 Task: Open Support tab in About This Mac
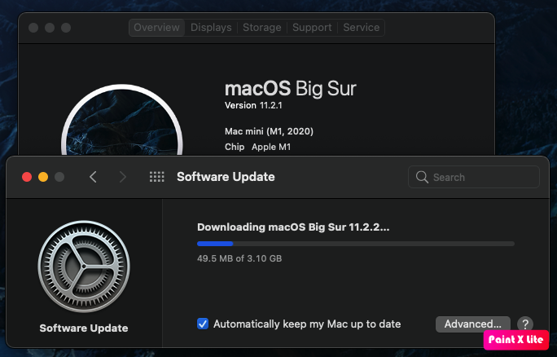(x=312, y=28)
